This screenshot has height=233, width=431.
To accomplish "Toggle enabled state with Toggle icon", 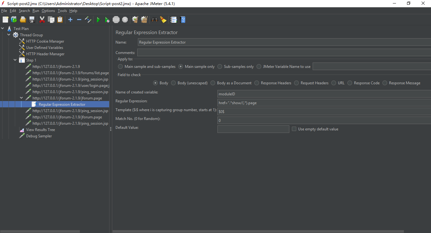I will click(x=88, y=20).
